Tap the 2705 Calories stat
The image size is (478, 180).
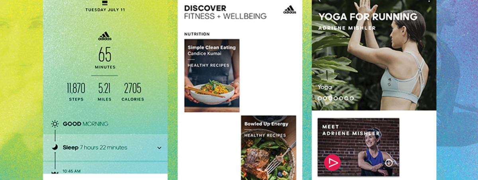(x=133, y=92)
